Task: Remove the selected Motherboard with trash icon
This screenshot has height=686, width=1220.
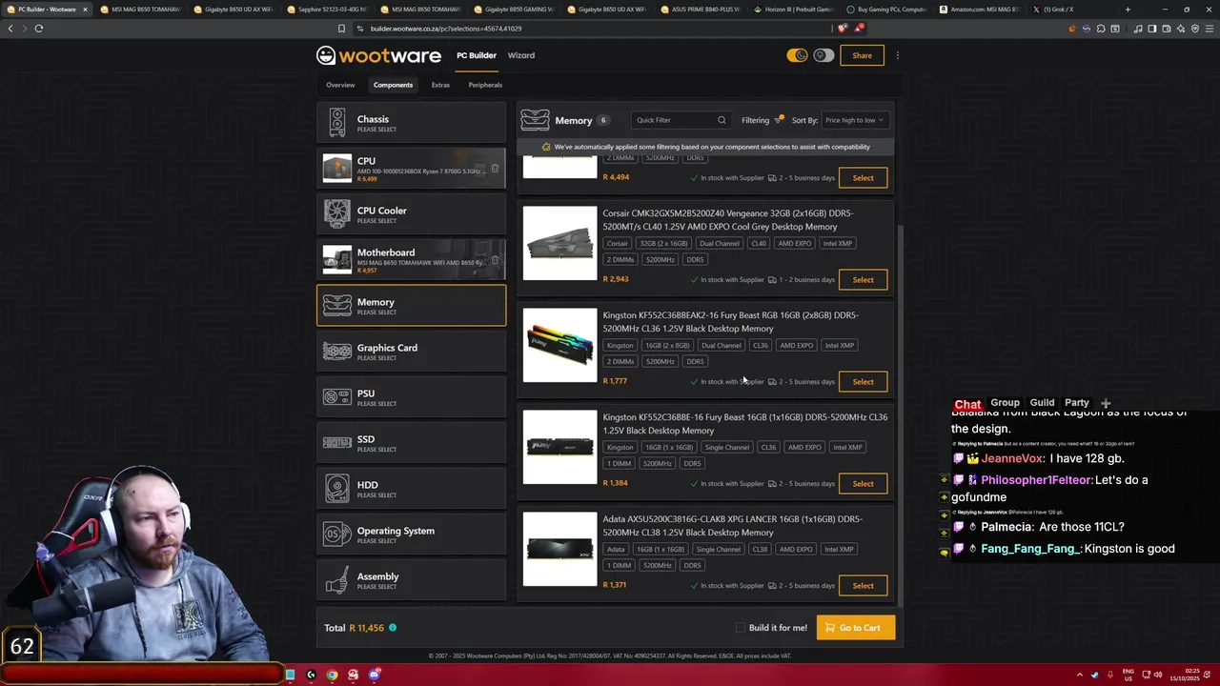Action: [x=495, y=260]
